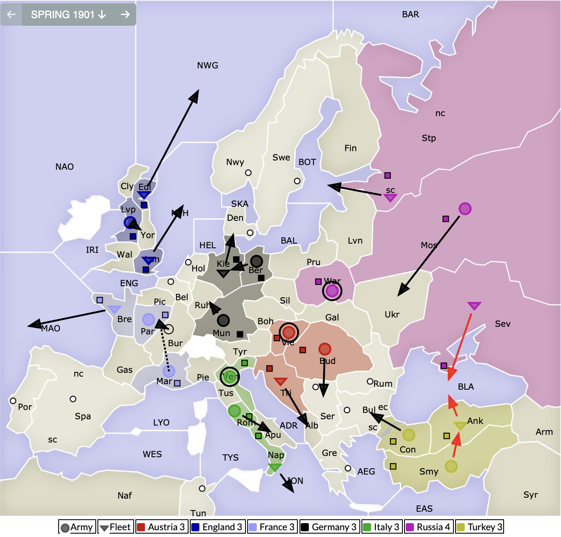Click the Gal territory label
The width and height of the screenshot is (561, 537).
(332, 317)
